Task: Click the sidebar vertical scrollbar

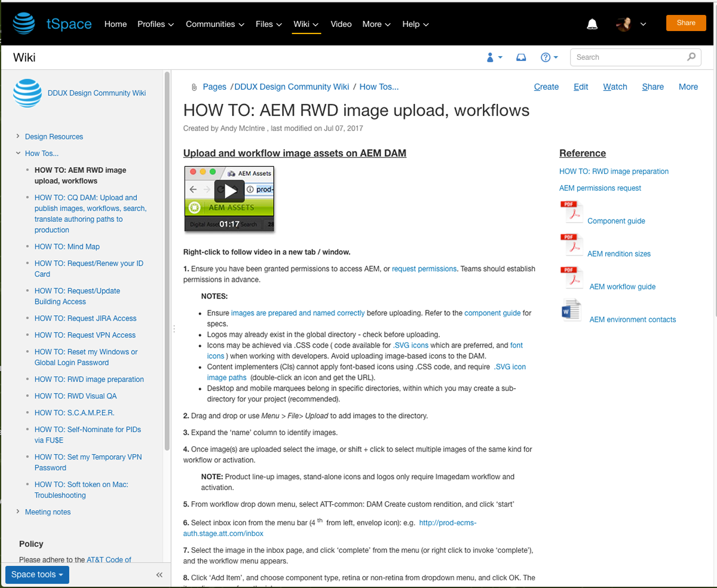Action: click(168, 260)
